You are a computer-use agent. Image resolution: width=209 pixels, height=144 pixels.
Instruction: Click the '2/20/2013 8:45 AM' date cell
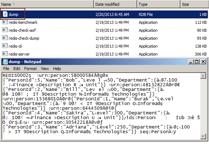112,14
